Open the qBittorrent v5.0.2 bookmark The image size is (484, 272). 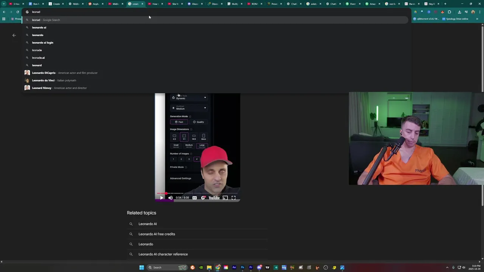(x=426, y=19)
